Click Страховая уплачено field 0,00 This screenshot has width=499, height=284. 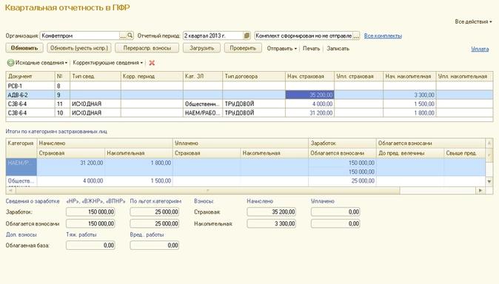(335, 212)
